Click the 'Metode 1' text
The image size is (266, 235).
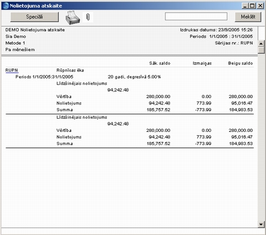(15, 43)
